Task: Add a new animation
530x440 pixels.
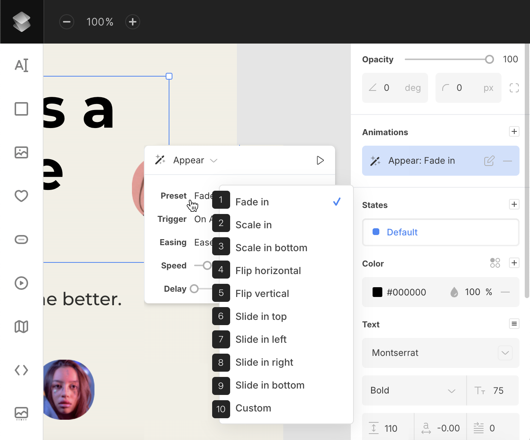Action: (x=514, y=131)
